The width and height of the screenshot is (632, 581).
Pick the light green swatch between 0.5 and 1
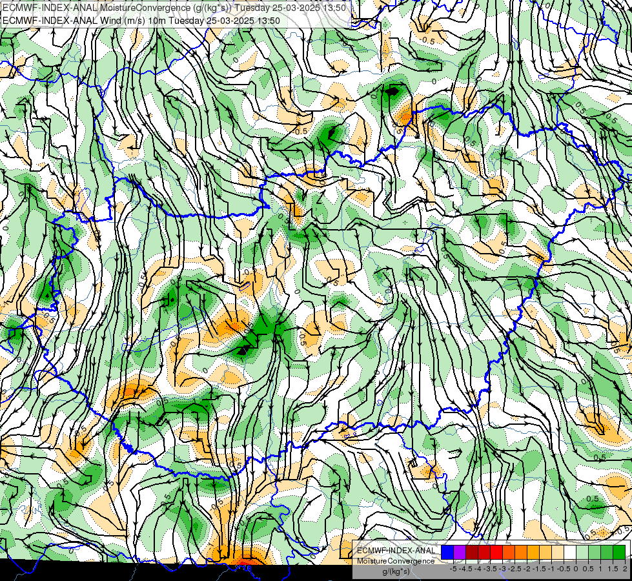tap(595, 552)
